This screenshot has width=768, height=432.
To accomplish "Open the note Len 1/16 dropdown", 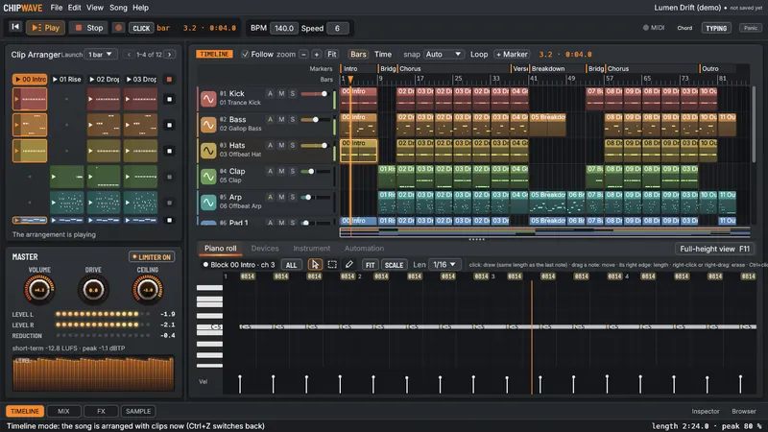I will click(x=444, y=265).
